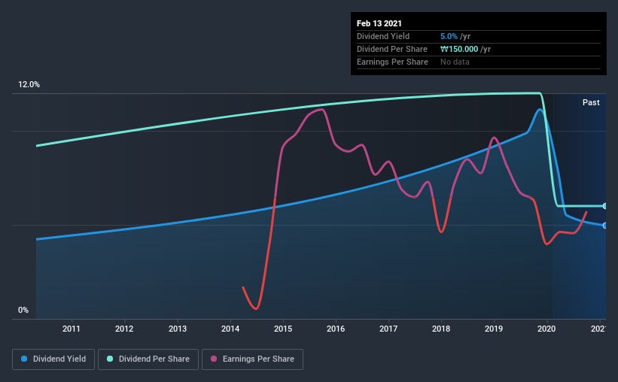
Task: Select the 2013 x-axis label
Action: tap(178, 329)
